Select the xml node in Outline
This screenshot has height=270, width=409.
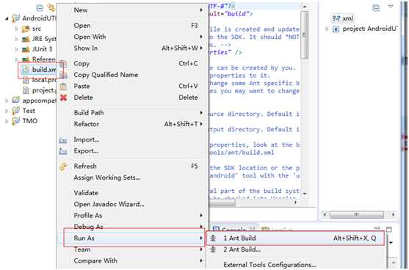point(343,18)
